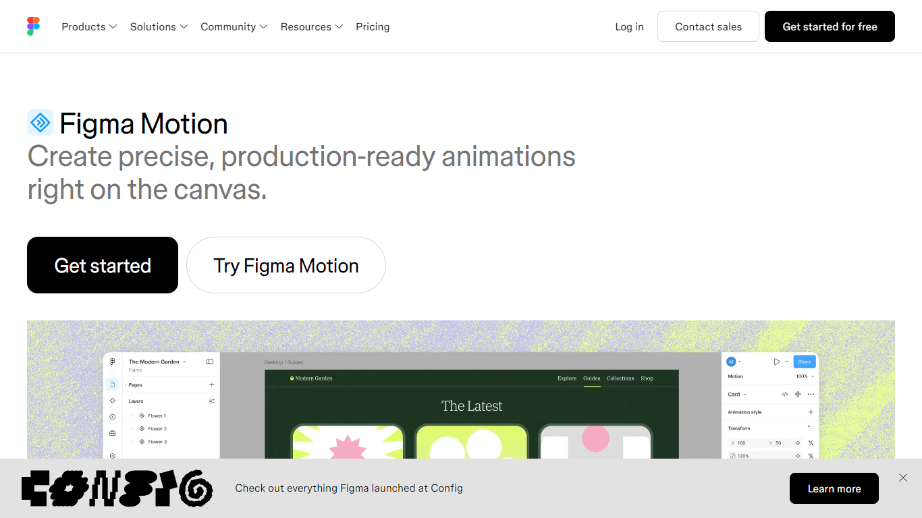Expand the Community menu

(x=234, y=27)
